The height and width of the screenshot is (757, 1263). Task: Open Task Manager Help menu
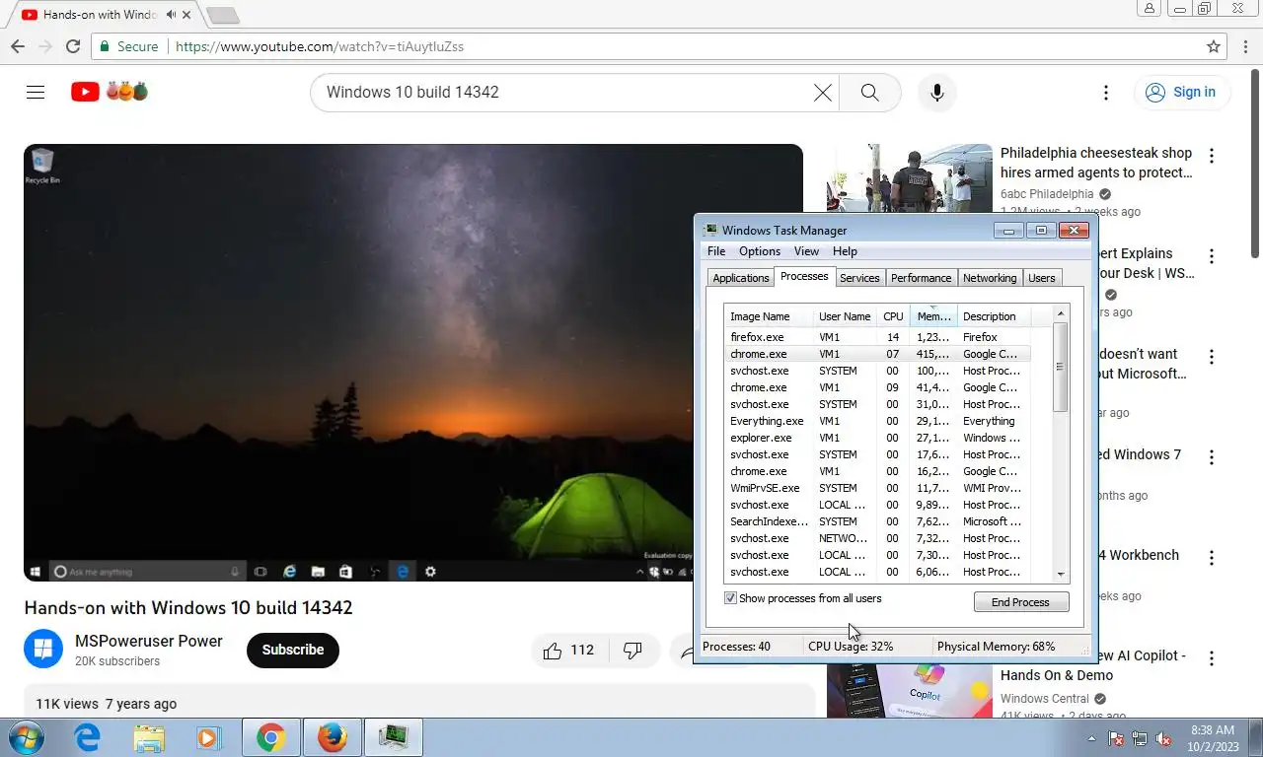845,251
